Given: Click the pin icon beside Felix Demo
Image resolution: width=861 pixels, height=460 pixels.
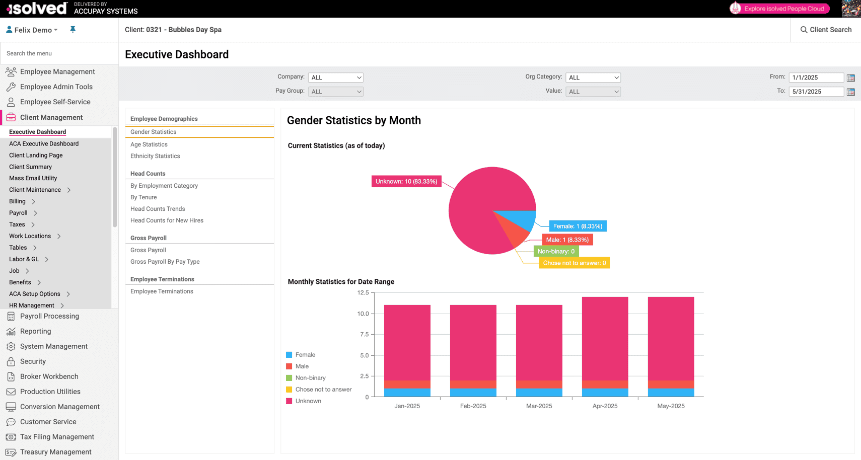Looking at the screenshot, I should 73,30.
